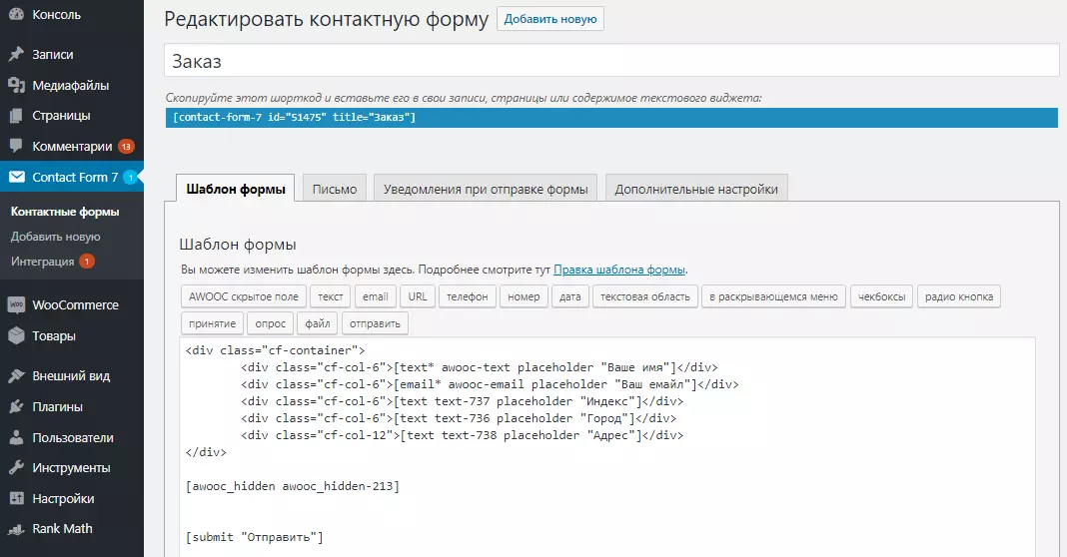The width and height of the screenshot is (1067, 557).
Task: Click the Интеграция notification badge
Action: 87,262
